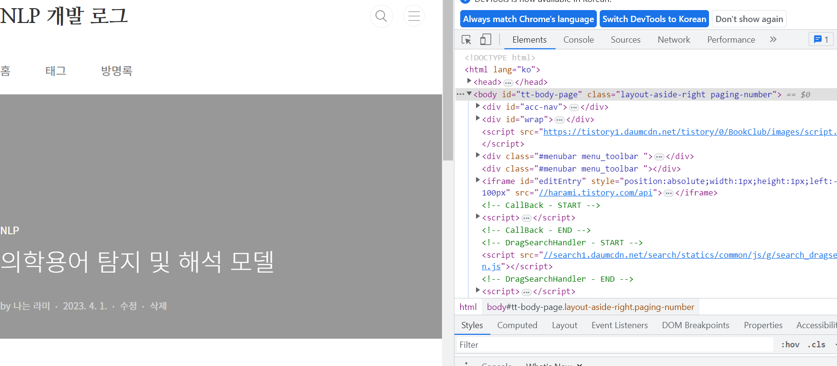Expand the first menu_toolbar div
Image resolution: width=837 pixels, height=366 pixels.
(x=478, y=156)
